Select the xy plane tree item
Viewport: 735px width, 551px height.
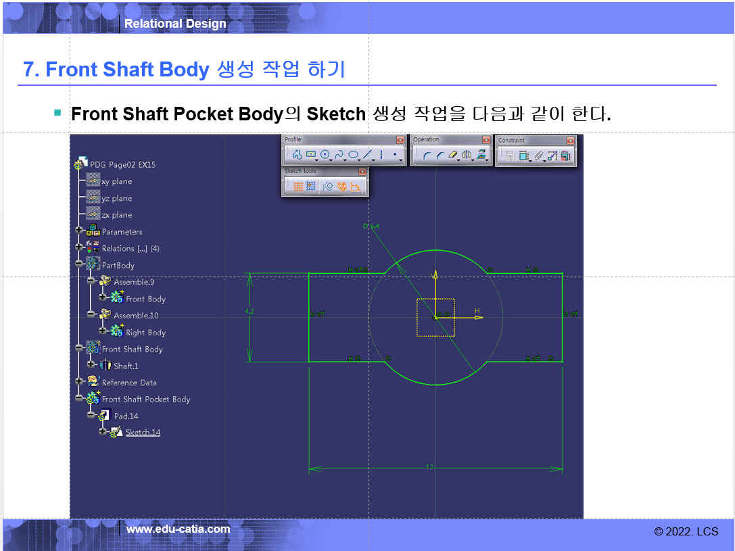[x=116, y=181]
